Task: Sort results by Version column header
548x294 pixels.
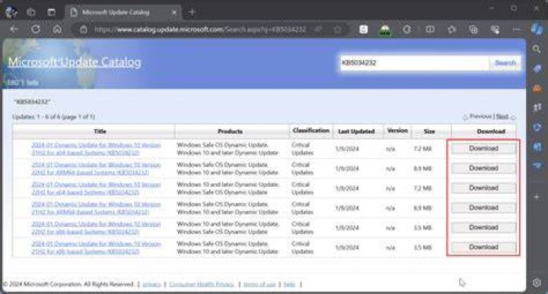Action: point(397,131)
